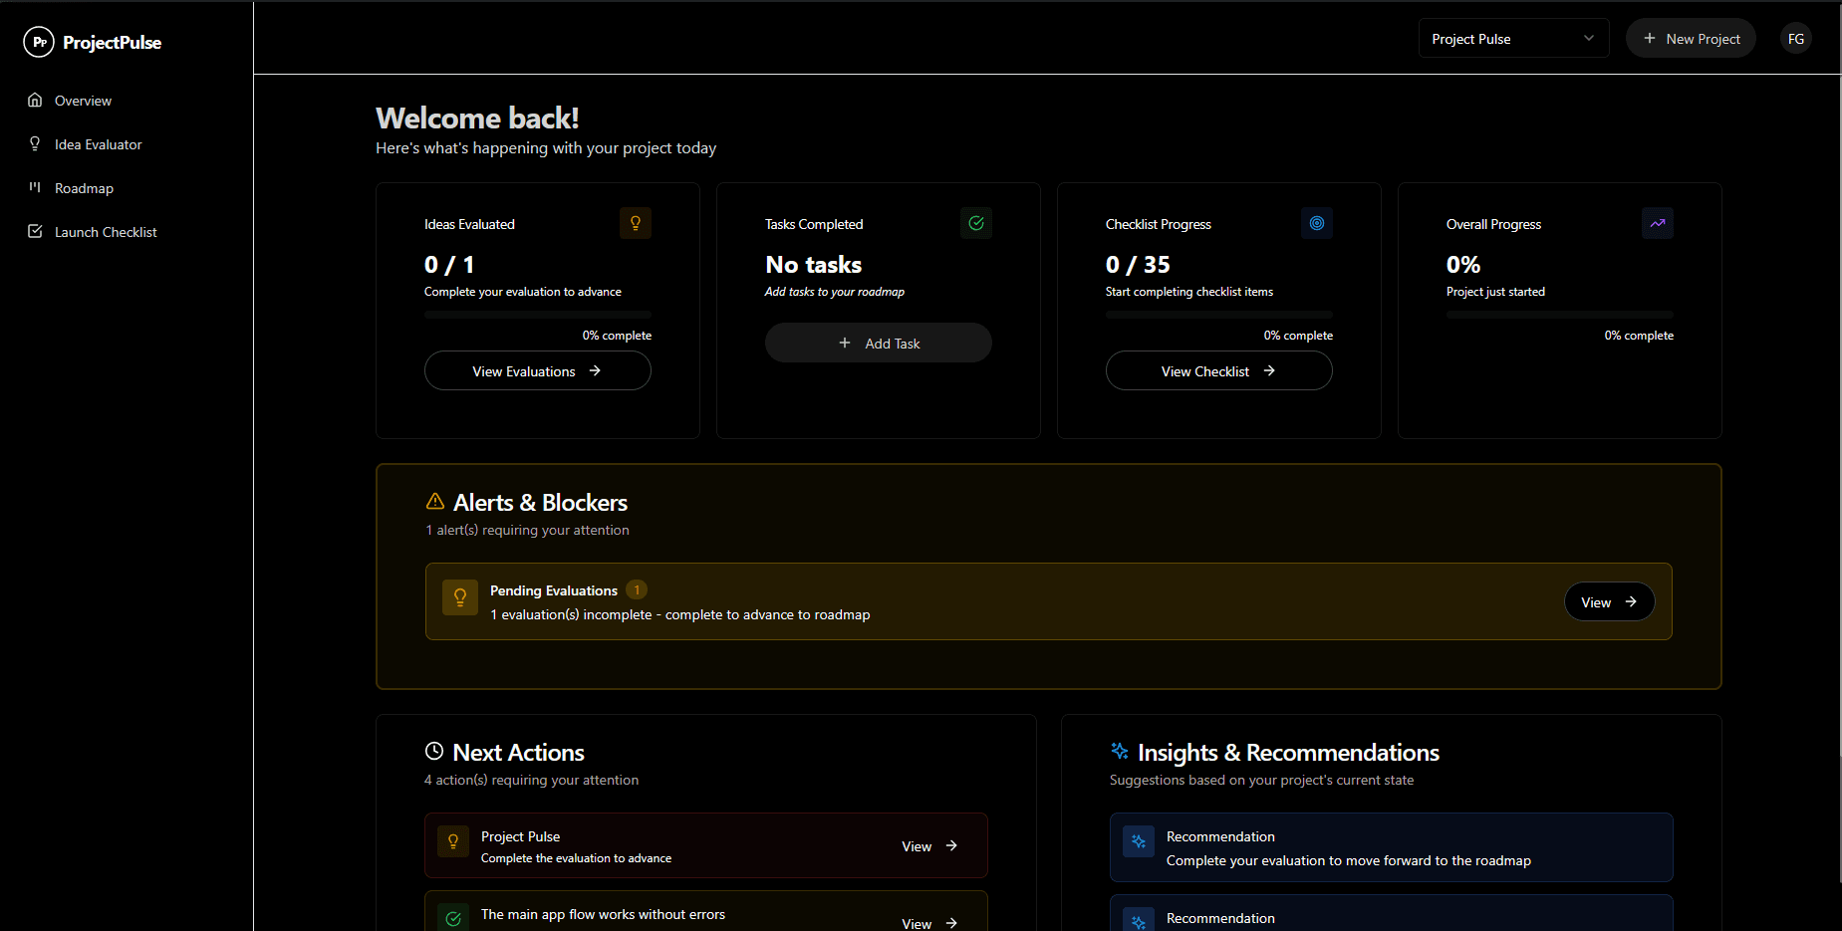
Task: Expand the View Evaluations arrow control
Action: point(595,370)
